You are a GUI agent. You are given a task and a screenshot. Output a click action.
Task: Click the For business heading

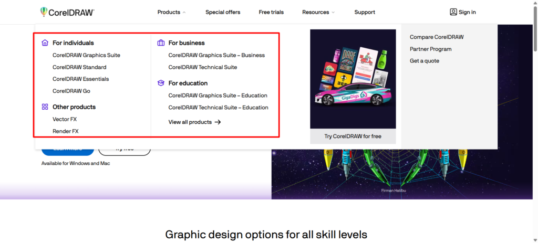click(187, 43)
